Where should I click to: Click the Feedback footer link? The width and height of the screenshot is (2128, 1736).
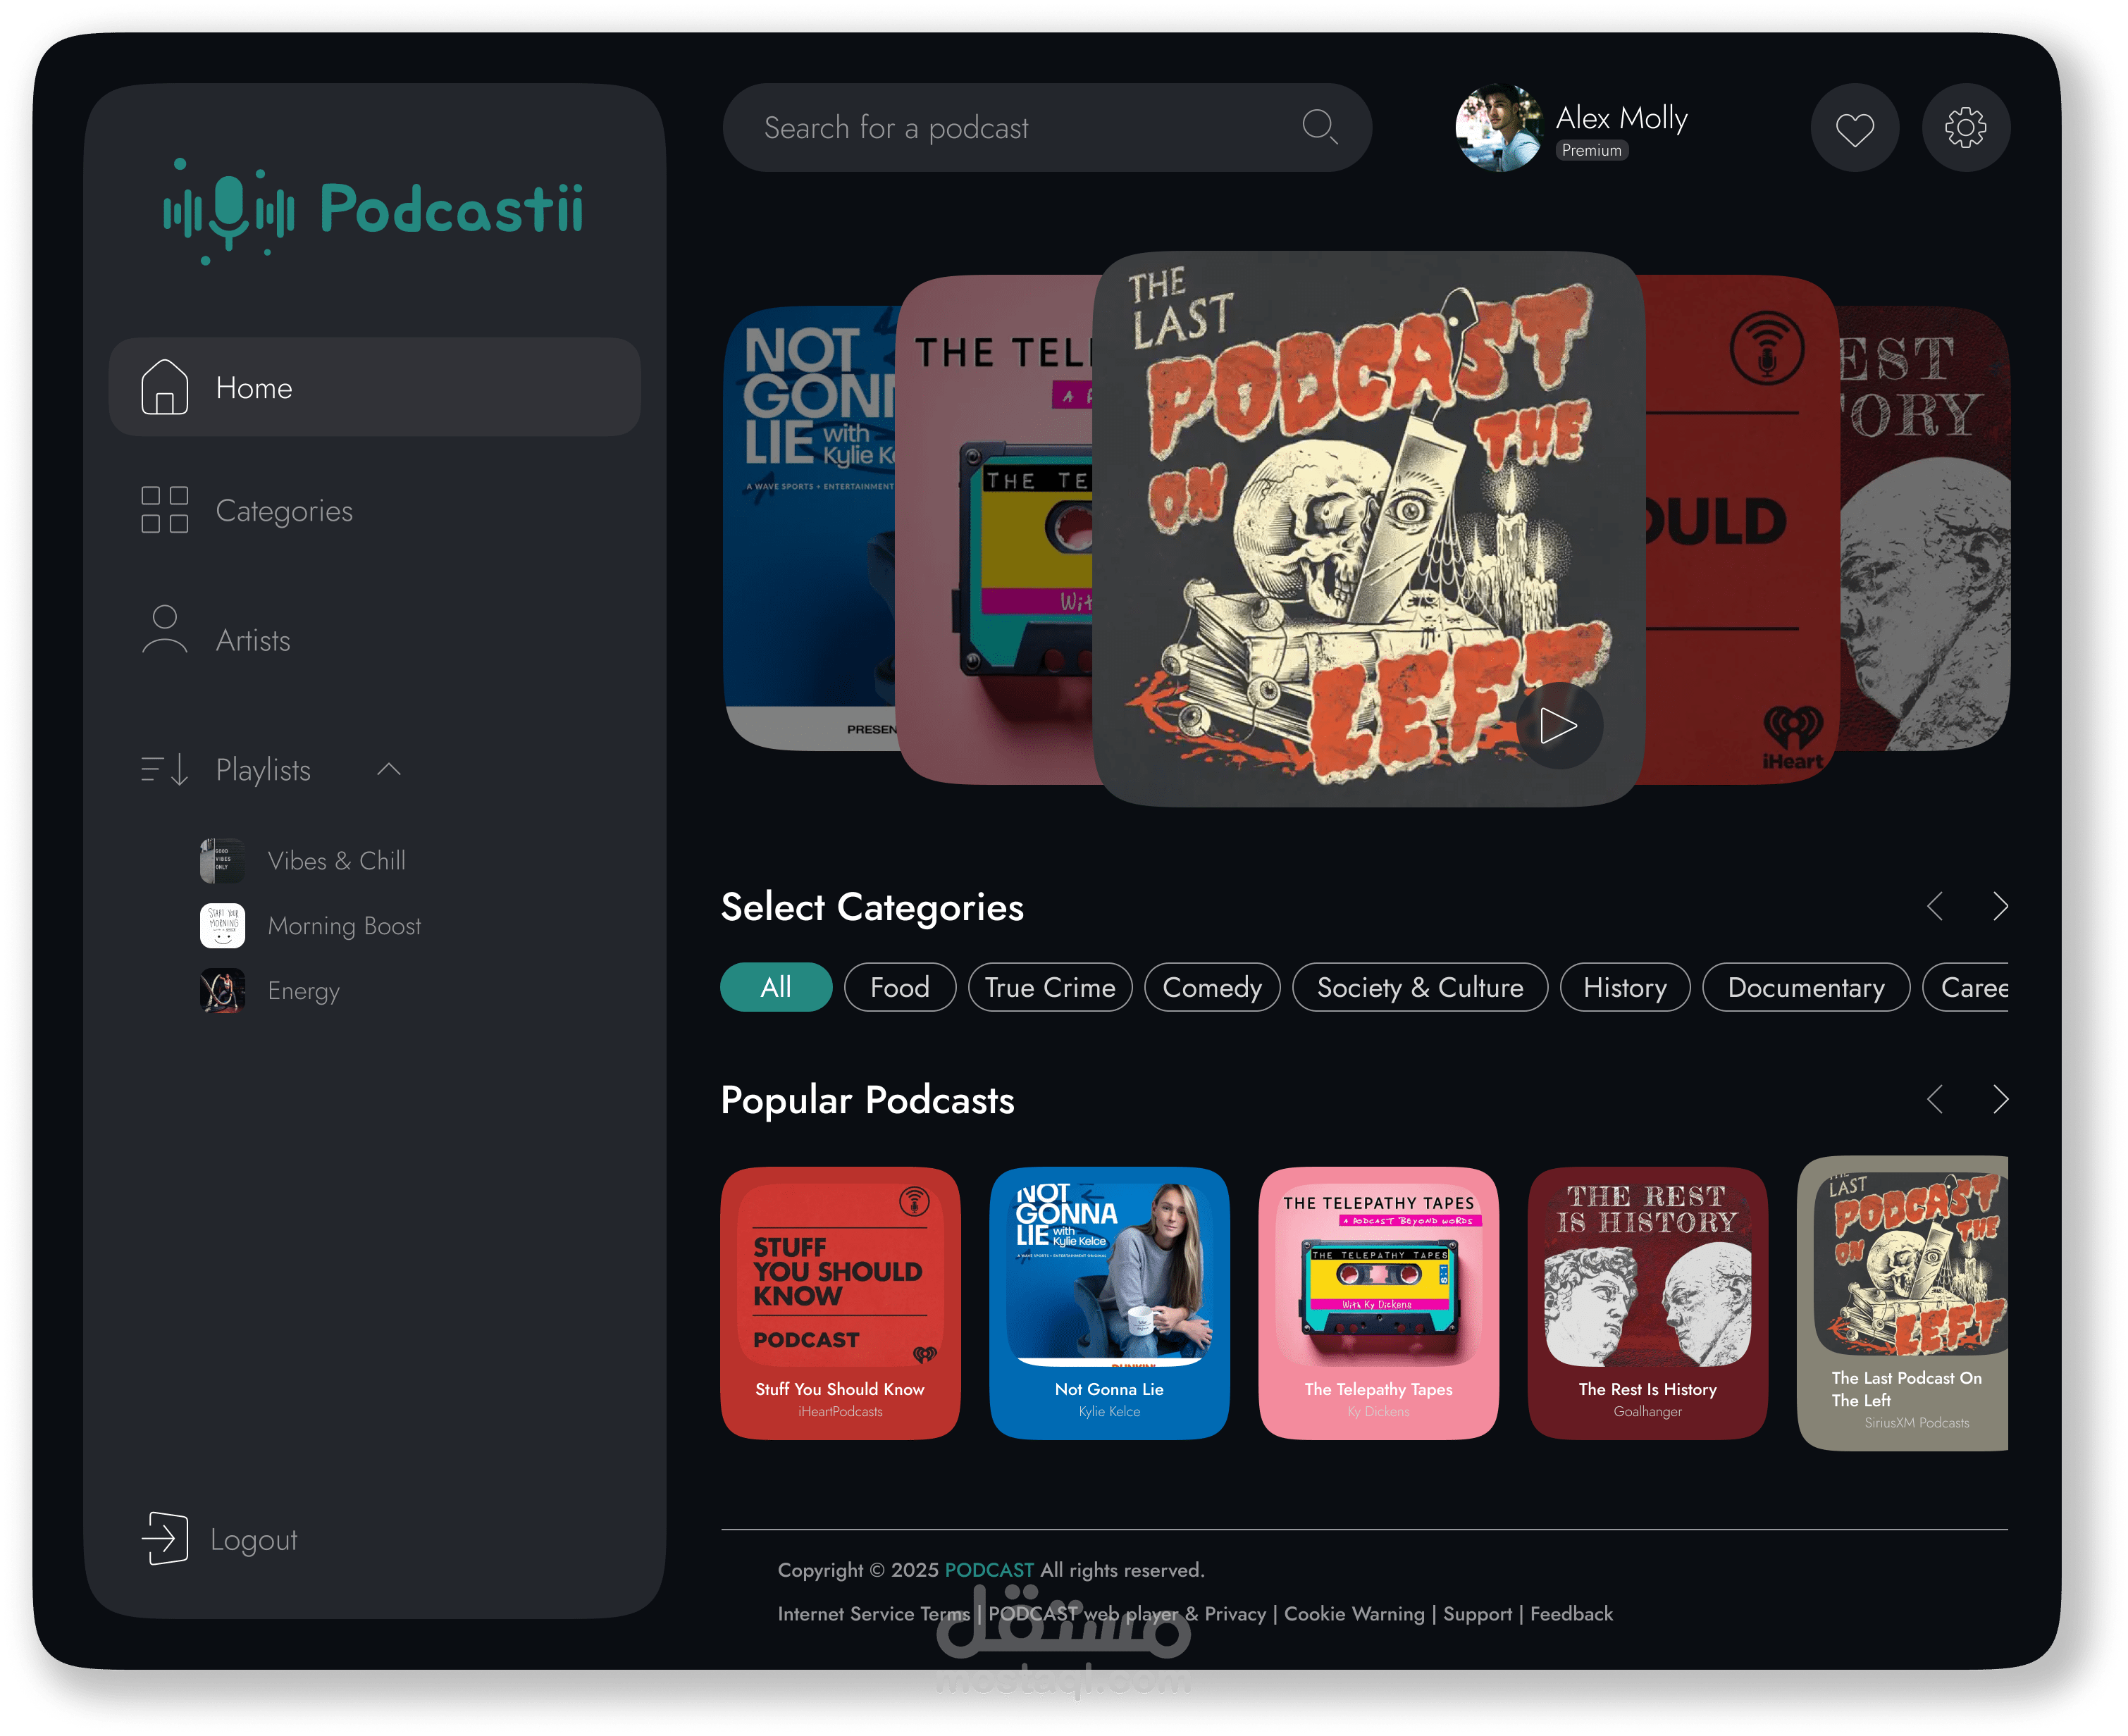1571,1614
